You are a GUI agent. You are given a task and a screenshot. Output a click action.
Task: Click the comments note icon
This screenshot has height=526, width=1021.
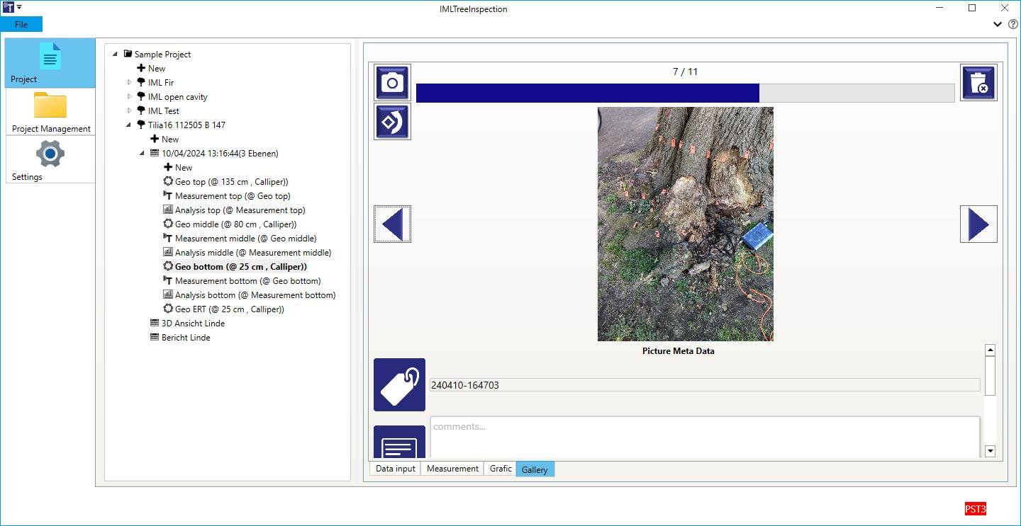399,443
